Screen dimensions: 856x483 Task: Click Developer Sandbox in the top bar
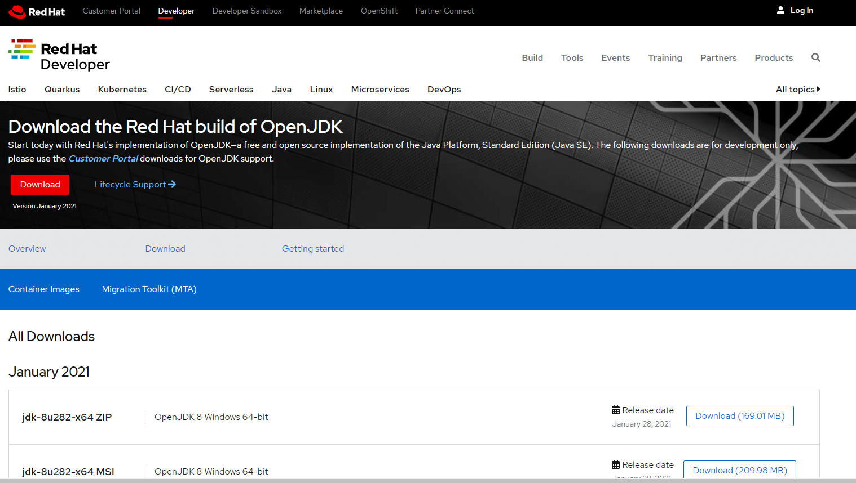click(246, 10)
